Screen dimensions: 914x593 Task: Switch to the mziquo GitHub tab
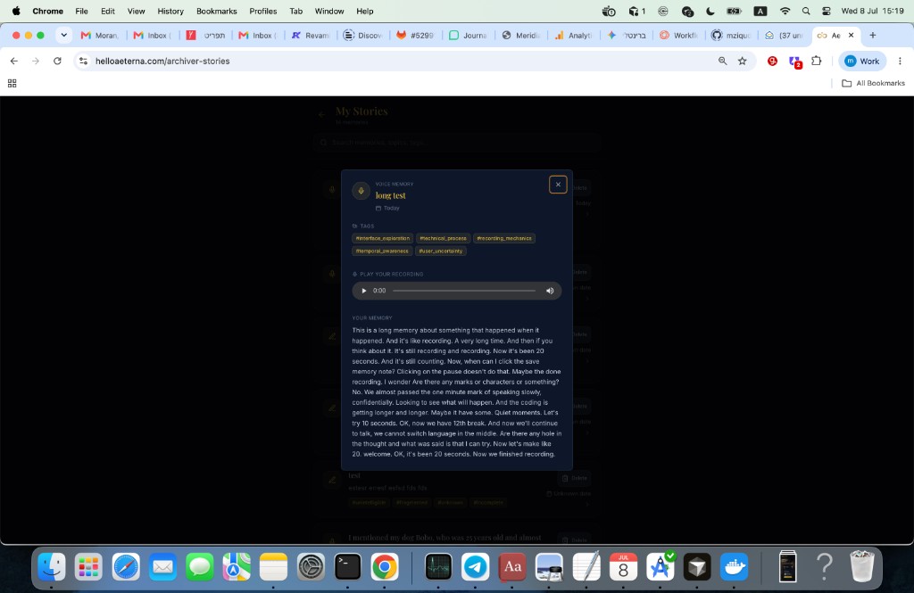pyautogui.click(x=730, y=35)
